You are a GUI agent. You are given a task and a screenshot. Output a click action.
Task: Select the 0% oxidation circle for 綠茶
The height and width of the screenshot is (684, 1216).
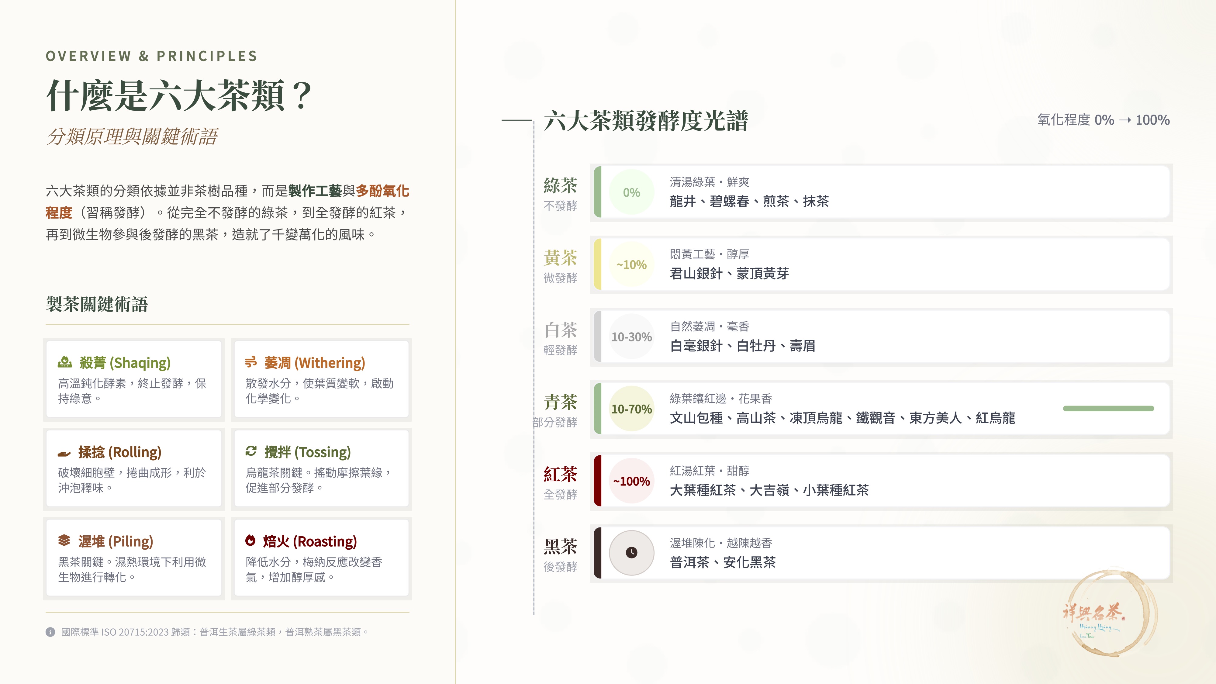(x=631, y=192)
